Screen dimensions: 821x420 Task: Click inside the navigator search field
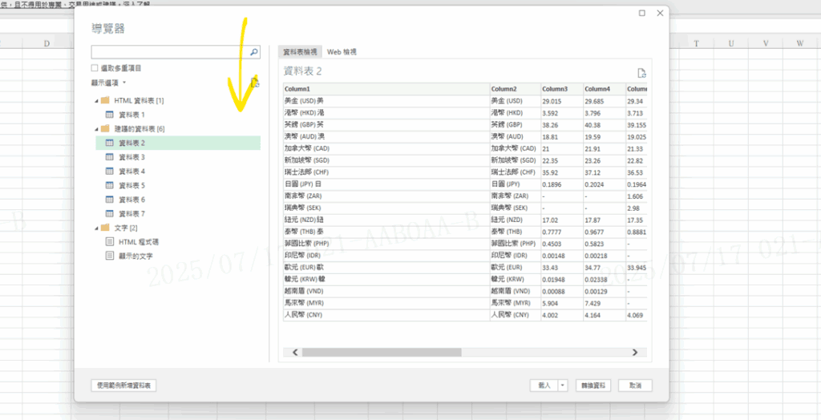tap(168, 52)
